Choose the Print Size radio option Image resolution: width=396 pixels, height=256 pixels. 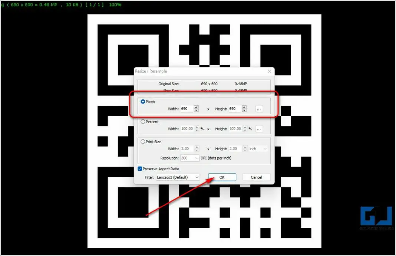(x=143, y=142)
